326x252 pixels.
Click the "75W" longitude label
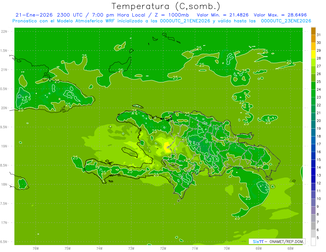click(x=68, y=248)
